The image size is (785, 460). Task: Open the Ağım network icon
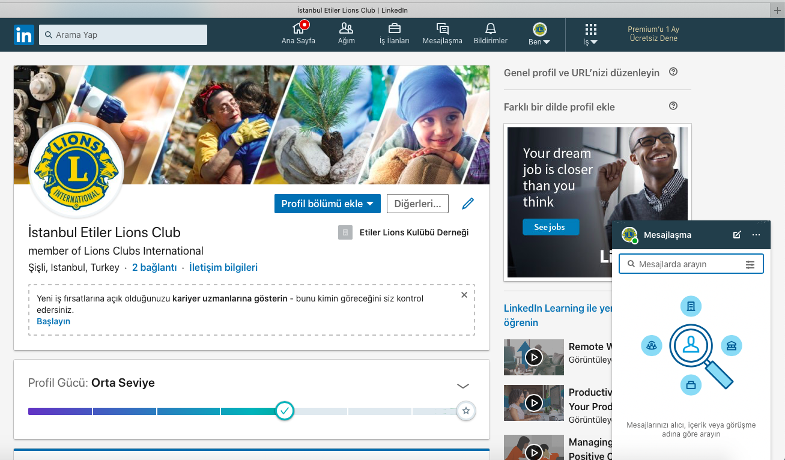click(x=346, y=29)
